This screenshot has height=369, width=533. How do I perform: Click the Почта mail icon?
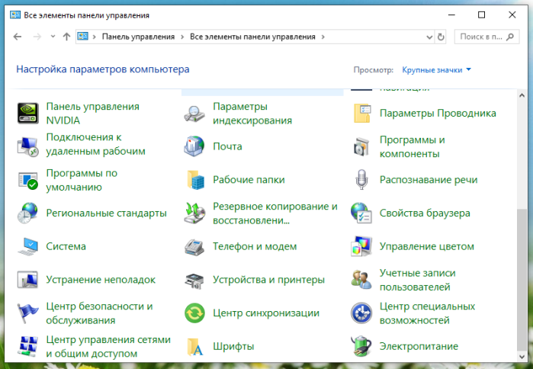coord(194,146)
